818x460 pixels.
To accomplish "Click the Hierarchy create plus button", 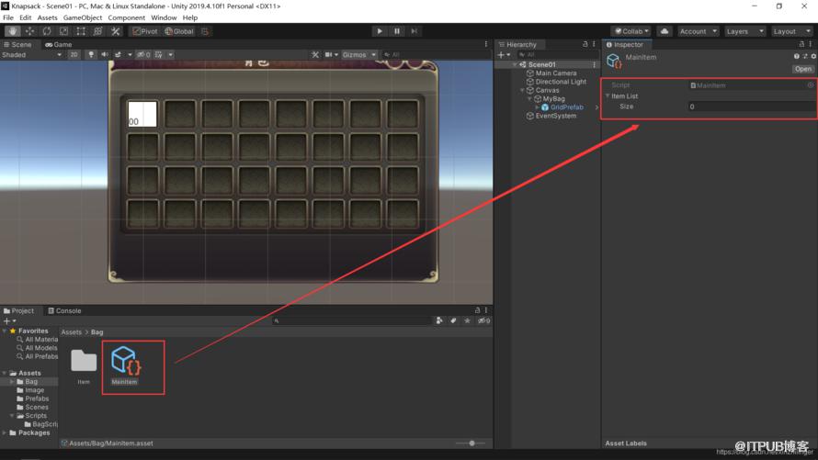I will (504, 55).
